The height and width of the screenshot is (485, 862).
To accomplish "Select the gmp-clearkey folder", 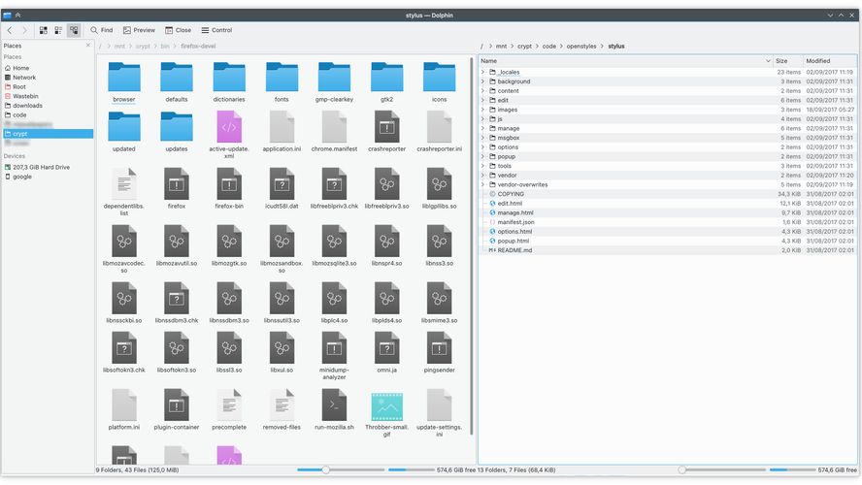I will click(334, 77).
